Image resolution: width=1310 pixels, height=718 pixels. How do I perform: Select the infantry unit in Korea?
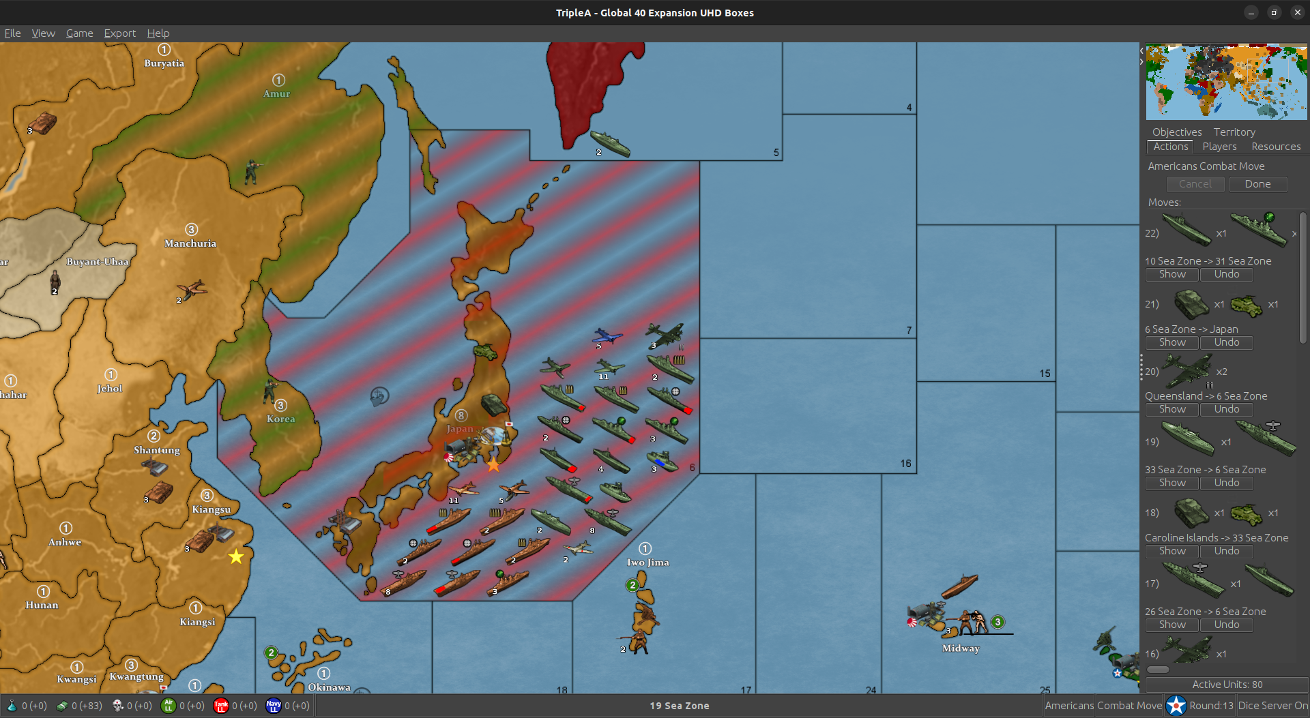tap(271, 391)
